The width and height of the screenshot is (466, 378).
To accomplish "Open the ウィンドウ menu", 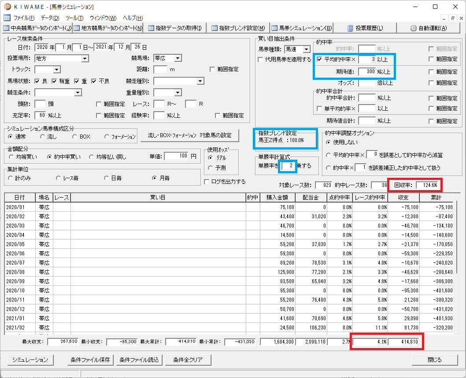I will pyautogui.click(x=103, y=18).
